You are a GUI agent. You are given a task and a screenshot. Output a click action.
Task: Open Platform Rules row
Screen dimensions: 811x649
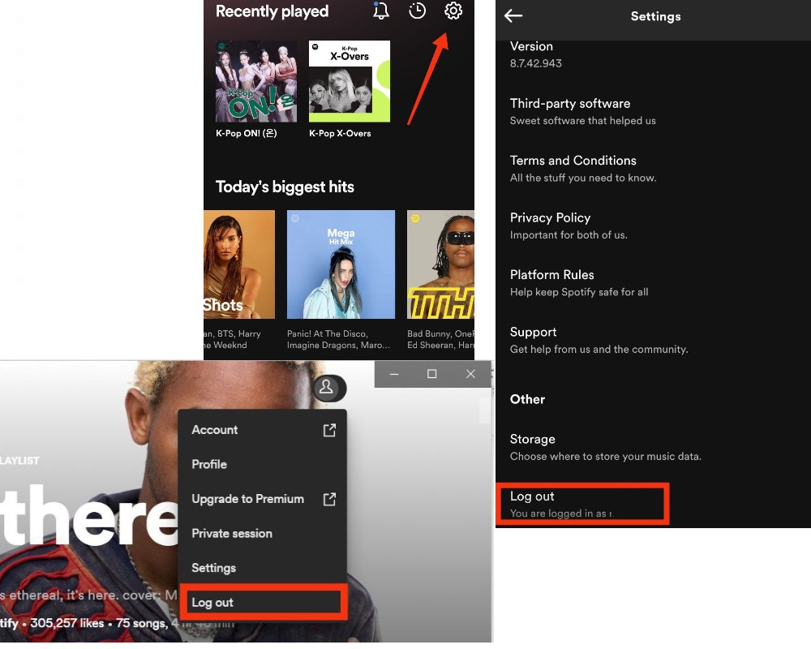tap(653, 283)
